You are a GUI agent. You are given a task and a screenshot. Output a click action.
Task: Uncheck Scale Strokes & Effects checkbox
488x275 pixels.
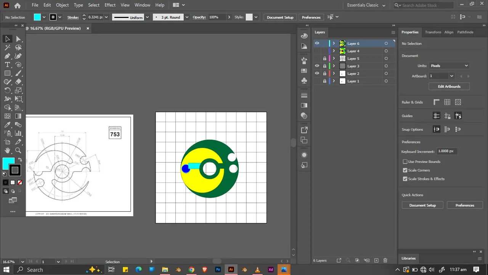[405, 179]
